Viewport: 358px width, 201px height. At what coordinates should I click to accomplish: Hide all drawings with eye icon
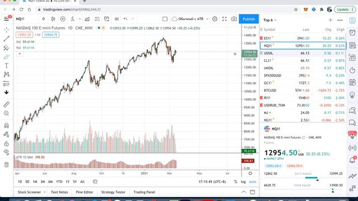[6, 152]
